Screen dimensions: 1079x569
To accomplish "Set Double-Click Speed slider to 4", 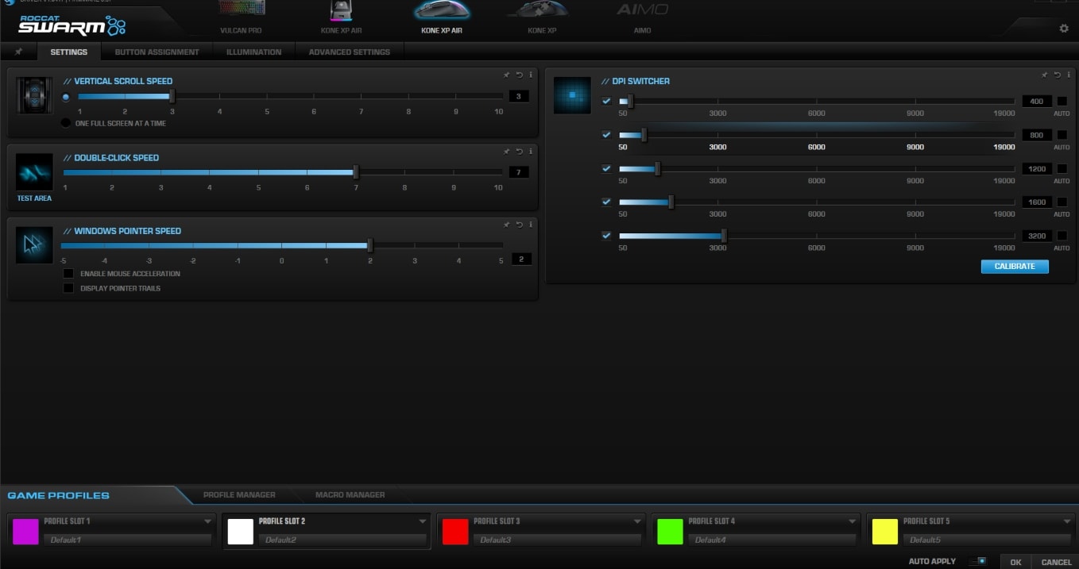I will pos(210,172).
